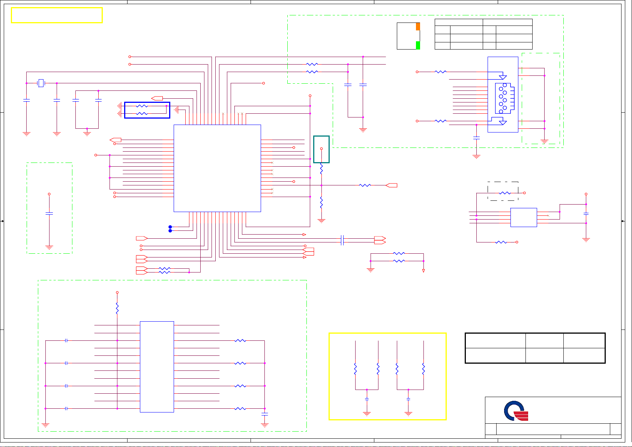The width and height of the screenshot is (632, 447).
Task: Select the upper resistor in blue box
Action: (x=142, y=106)
